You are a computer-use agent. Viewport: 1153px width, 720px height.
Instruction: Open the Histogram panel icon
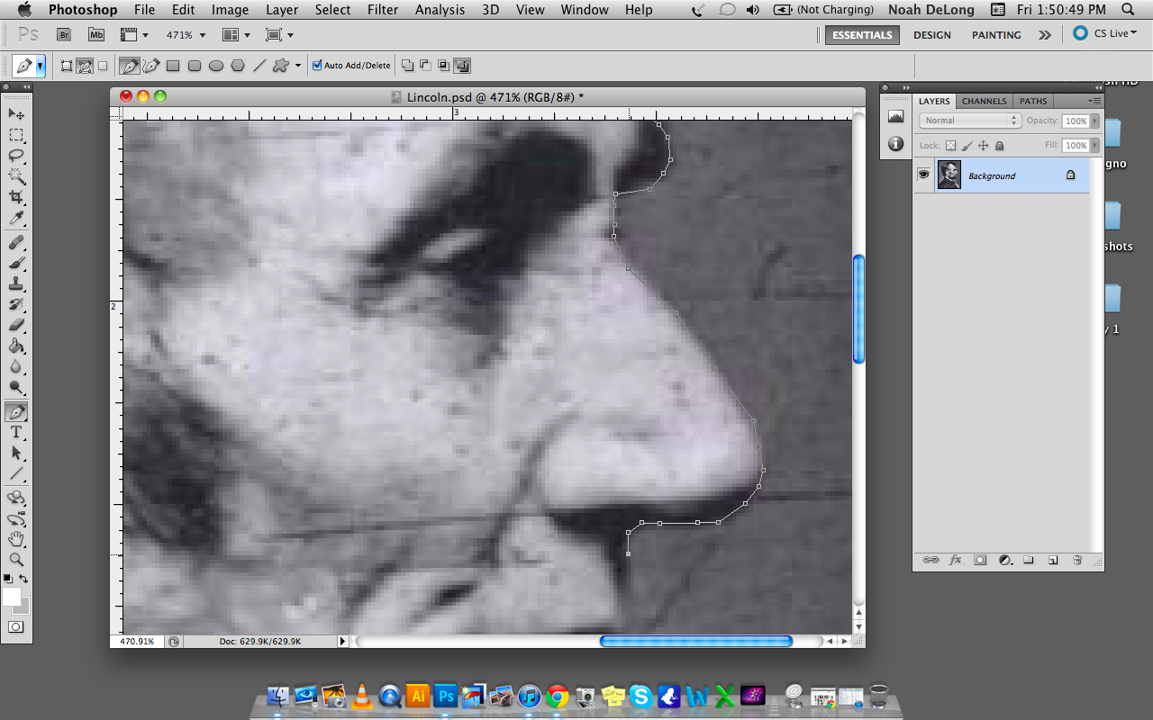click(x=895, y=116)
